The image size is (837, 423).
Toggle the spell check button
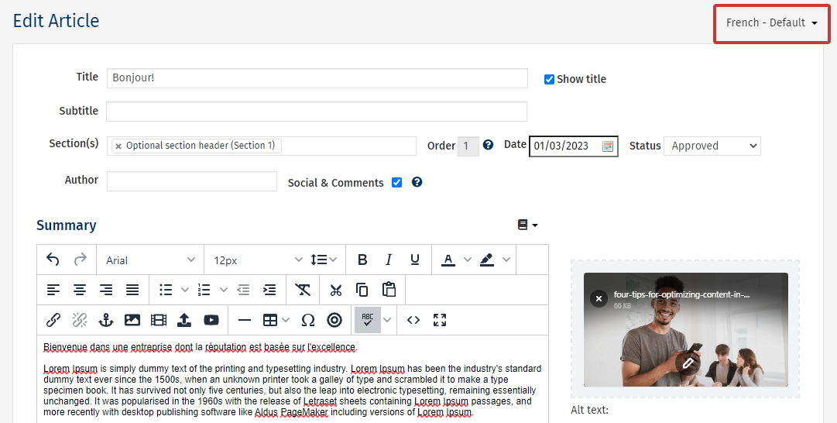368,320
